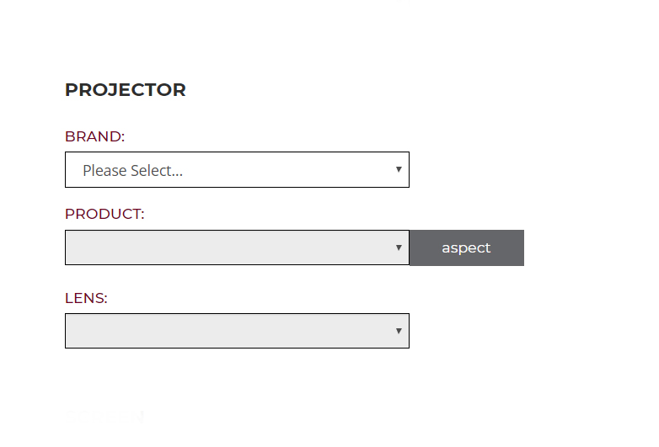Click the LENS: field label

86,298
